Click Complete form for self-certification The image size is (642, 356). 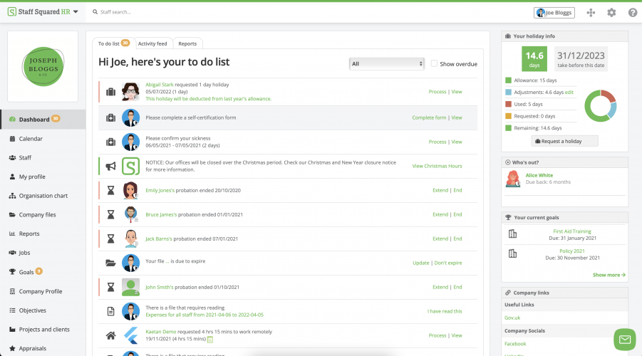pyautogui.click(x=429, y=117)
